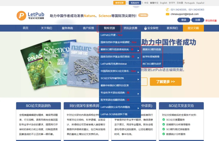Open the 安全保密 nav item
219x141 pixels.
151,28
